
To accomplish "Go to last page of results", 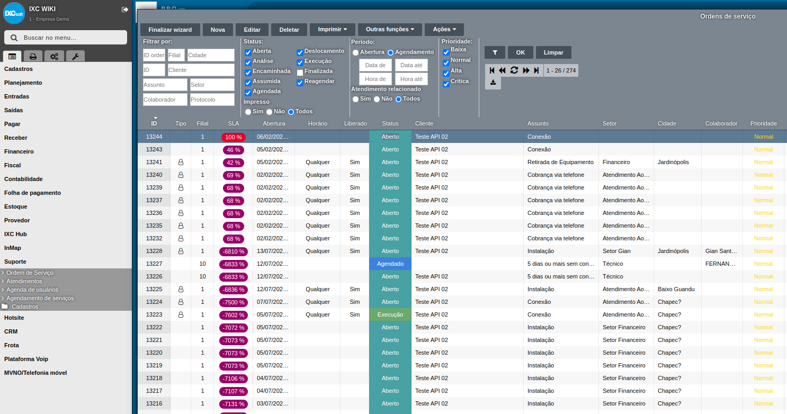I will pos(536,70).
